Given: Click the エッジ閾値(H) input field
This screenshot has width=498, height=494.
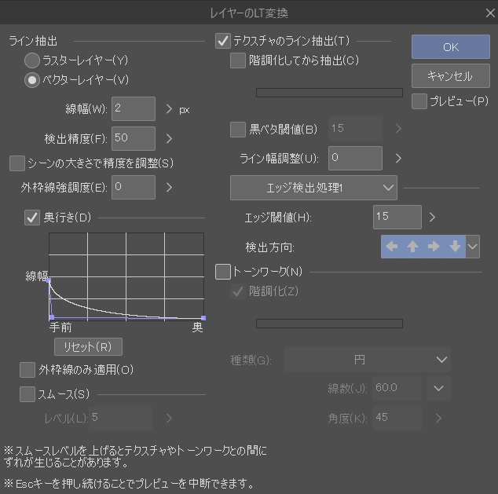Looking at the screenshot, I should click(x=397, y=218).
